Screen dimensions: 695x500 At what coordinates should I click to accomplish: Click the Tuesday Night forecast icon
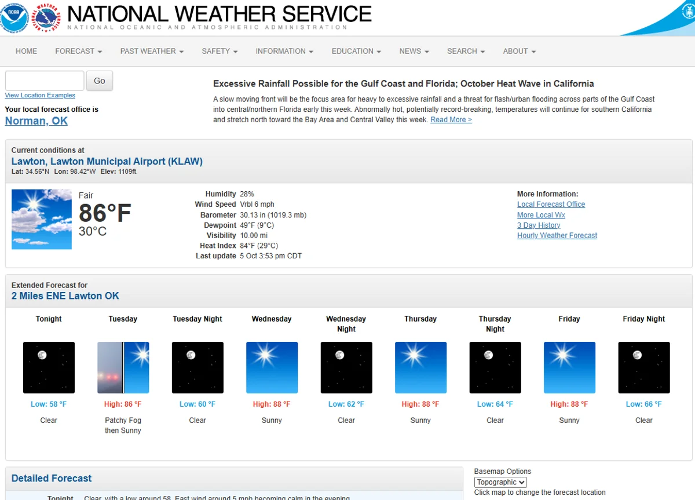click(197, 368)
